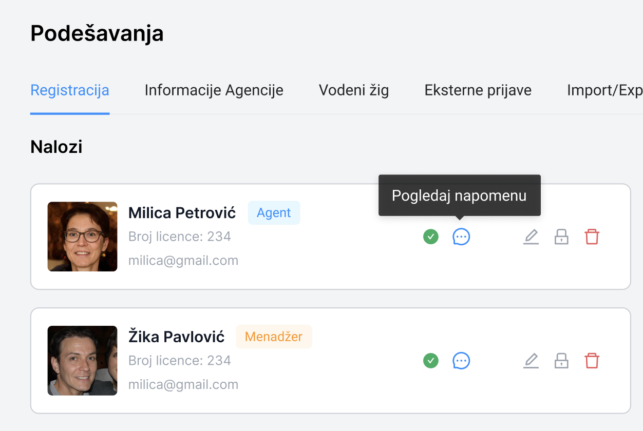Click Milica Petrović's green verified checkmark icon
643x431 pixels.
click(x=431, y=237)
